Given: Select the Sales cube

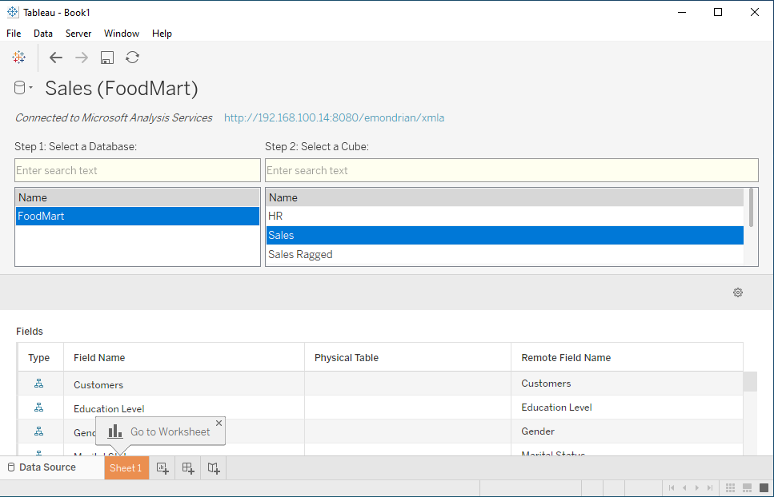Looking at the screenshot, I should point(505,236).
